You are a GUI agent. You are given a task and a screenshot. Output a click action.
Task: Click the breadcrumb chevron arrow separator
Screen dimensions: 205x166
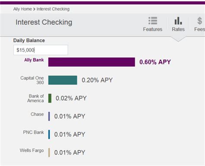(x=34, y=9)
